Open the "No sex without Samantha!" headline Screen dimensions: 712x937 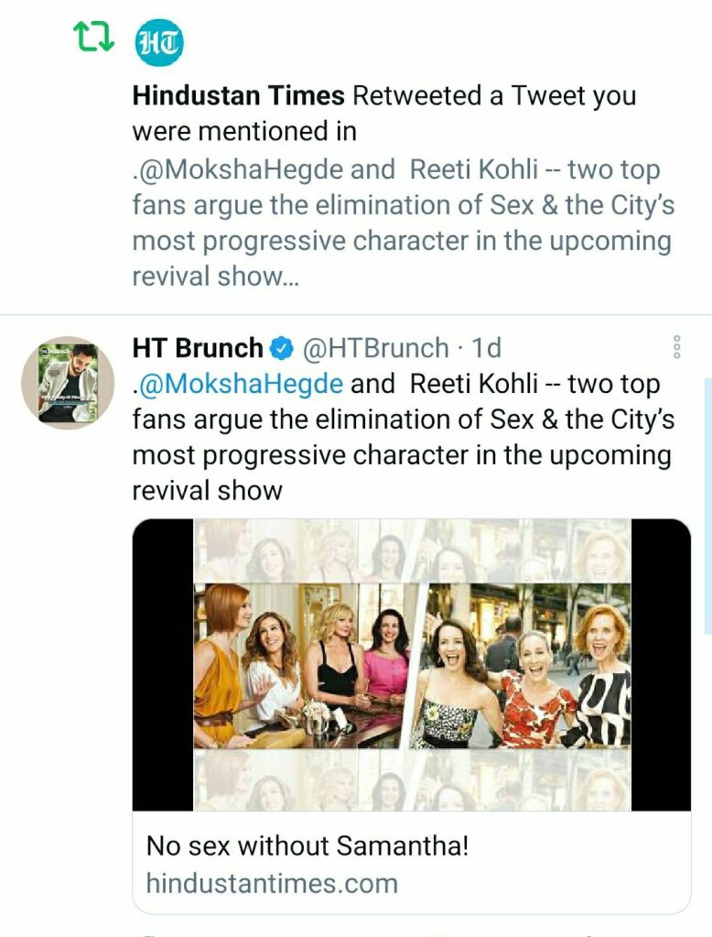pos(307,844)
